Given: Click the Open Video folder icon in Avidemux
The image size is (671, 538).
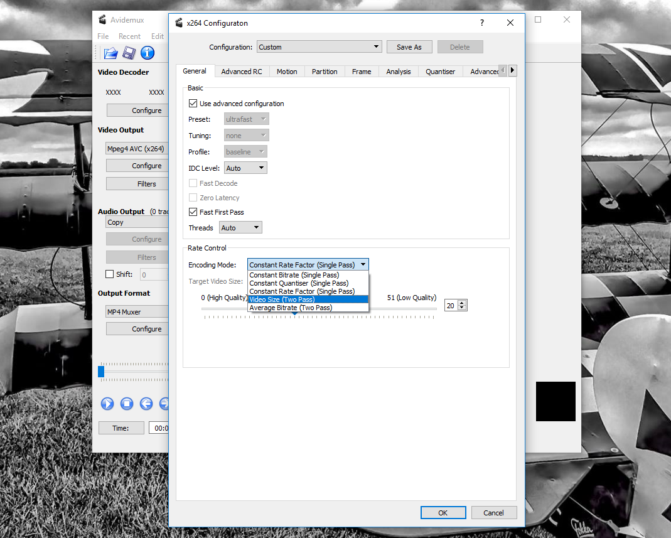Looking at the screenshot, I should click(x=110, y=53).
